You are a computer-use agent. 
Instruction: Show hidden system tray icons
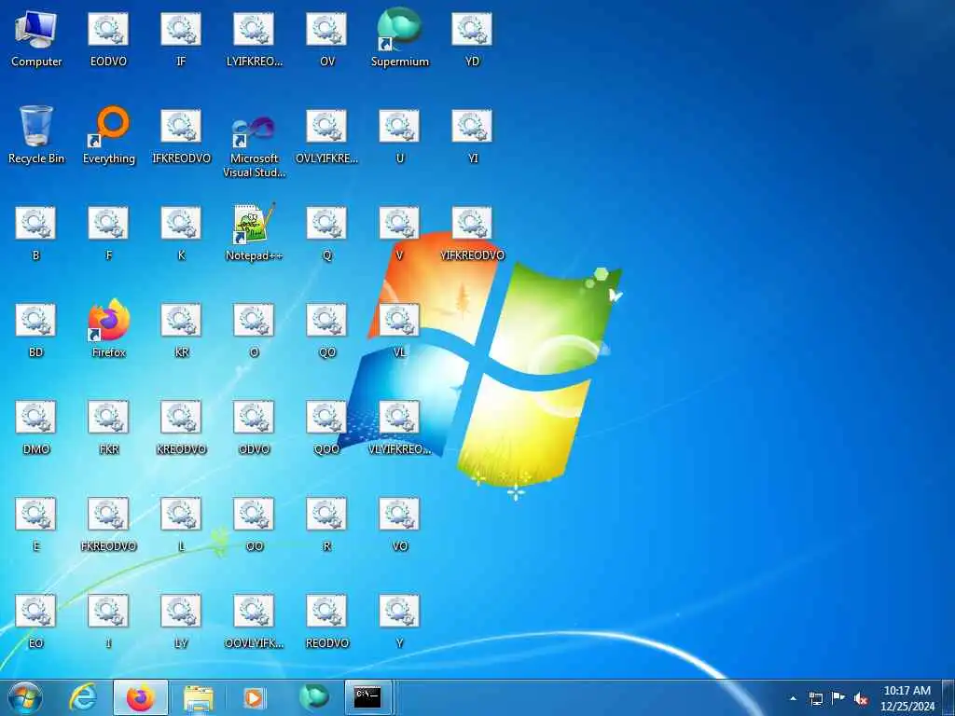(x=793, y=698)
